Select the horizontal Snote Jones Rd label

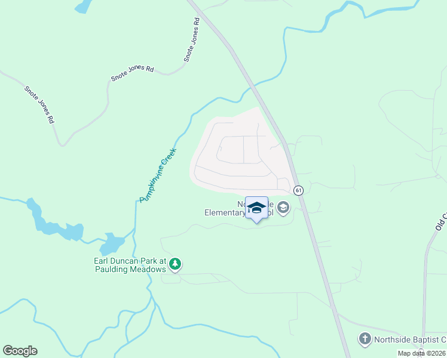click(132, 73)
